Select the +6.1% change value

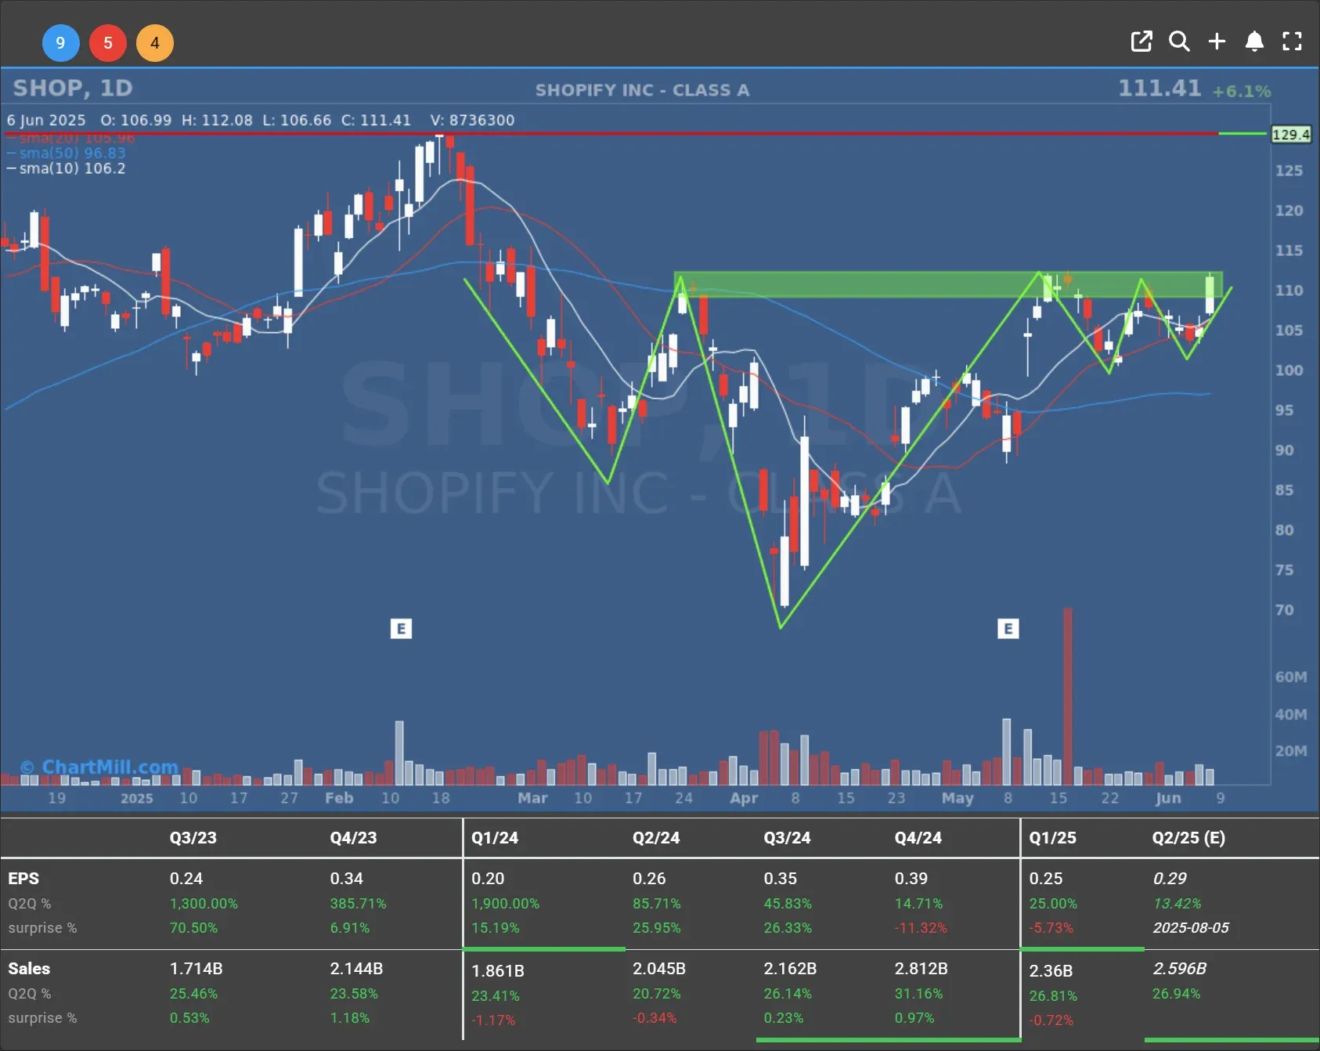point(1242,91)
